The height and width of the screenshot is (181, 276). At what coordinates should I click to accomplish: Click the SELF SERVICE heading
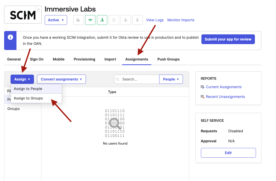(x=212, y=121)
